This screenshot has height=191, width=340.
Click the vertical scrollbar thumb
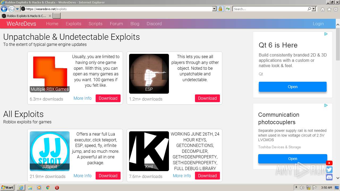pos(338,44)
